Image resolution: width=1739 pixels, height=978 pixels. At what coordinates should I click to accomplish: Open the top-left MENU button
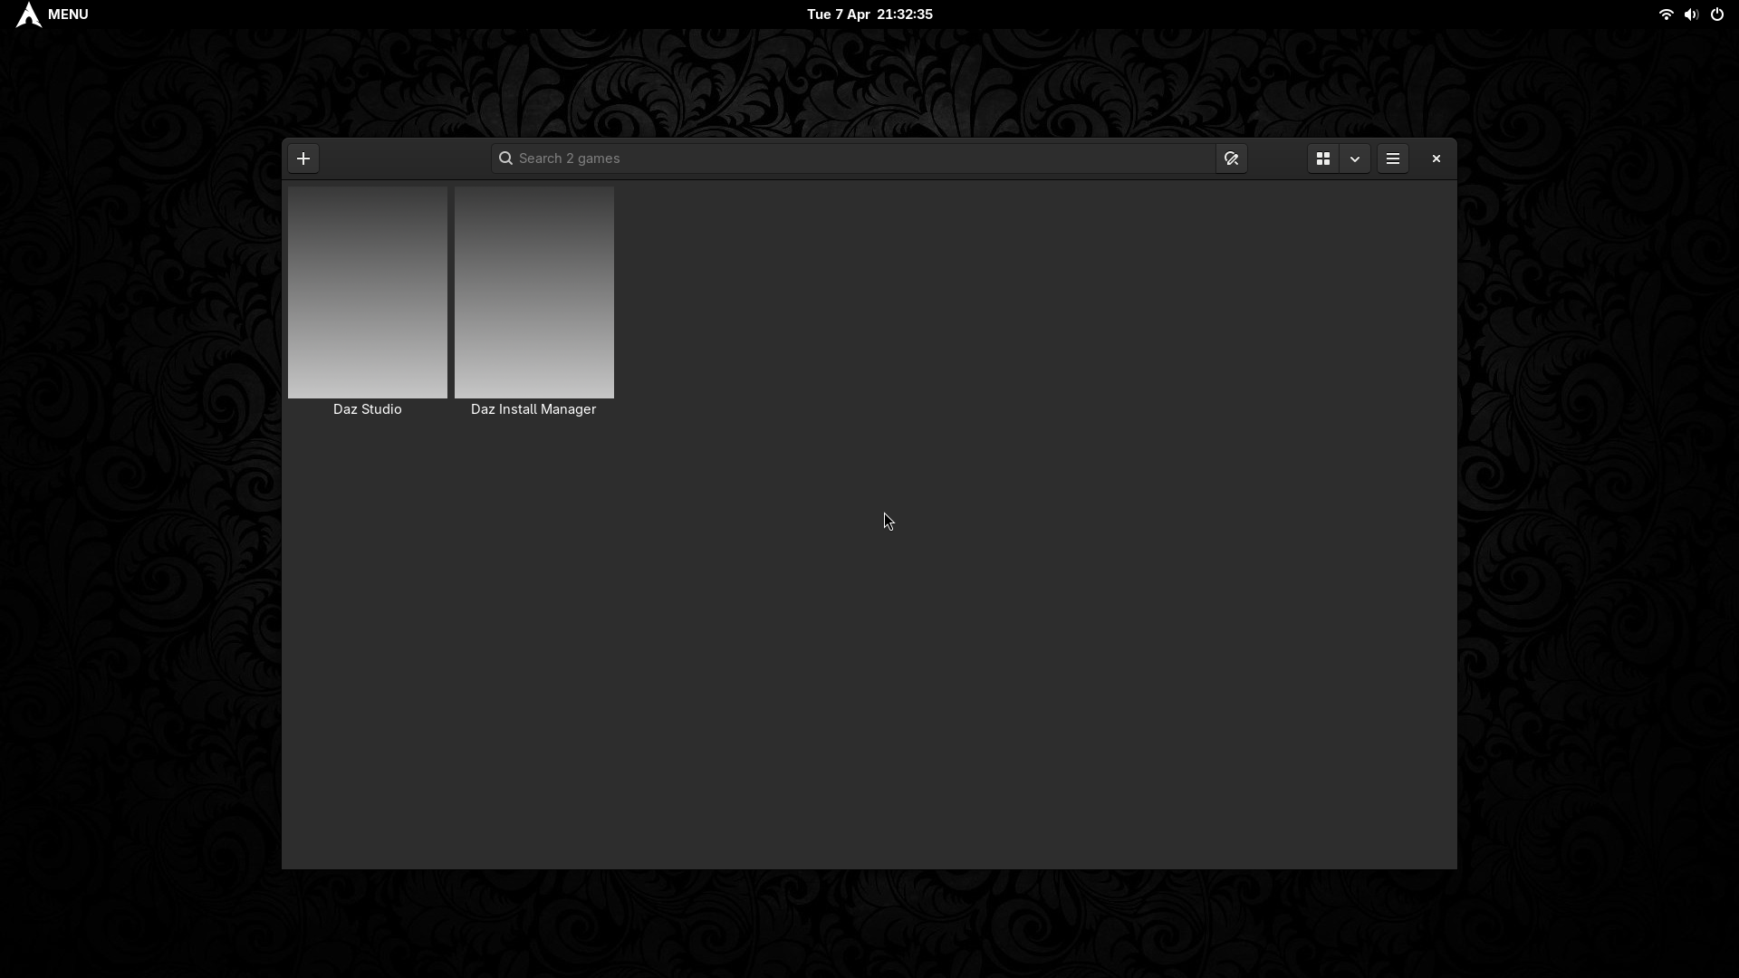(68, 14)
